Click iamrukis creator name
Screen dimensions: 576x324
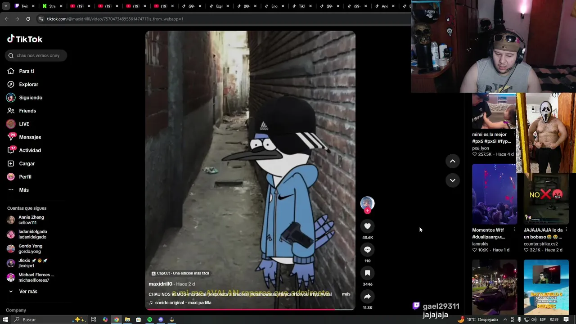click(480, 244)
